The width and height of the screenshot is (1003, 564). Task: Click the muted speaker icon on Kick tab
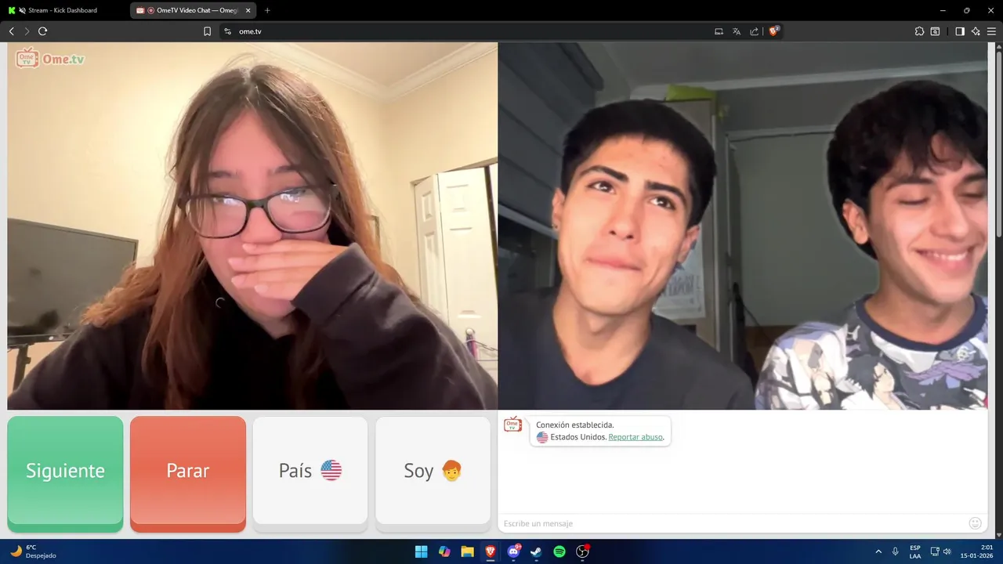coord(22,10)
